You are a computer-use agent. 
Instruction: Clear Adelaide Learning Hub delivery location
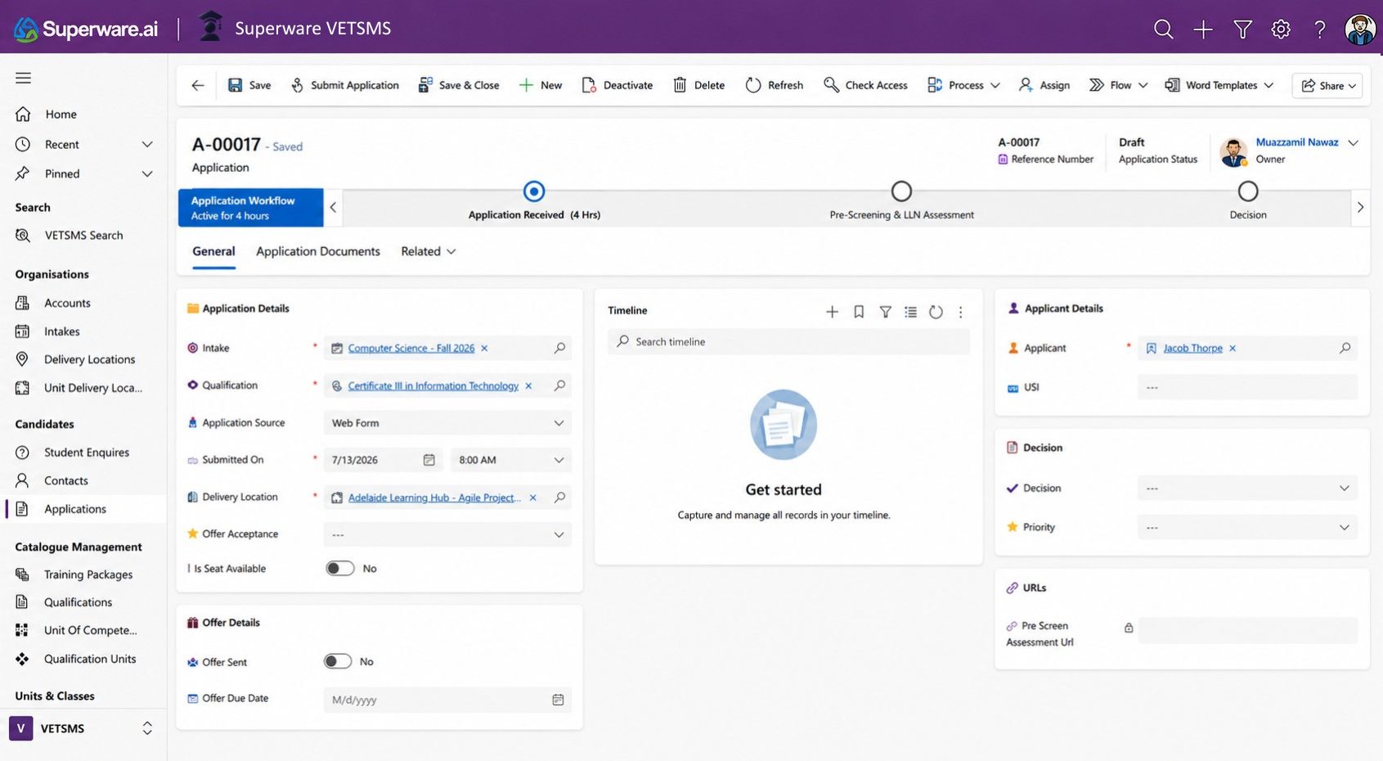532,498
